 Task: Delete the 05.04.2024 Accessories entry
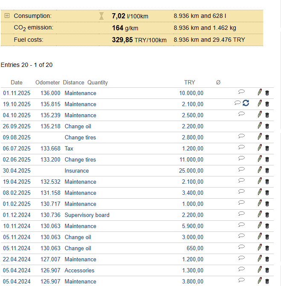coord(267,270)
